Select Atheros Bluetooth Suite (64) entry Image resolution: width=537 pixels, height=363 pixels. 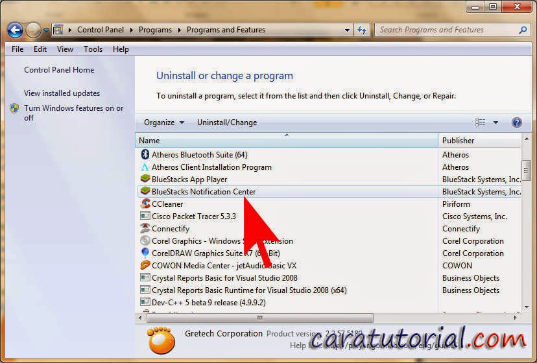(x=200, y=155)
